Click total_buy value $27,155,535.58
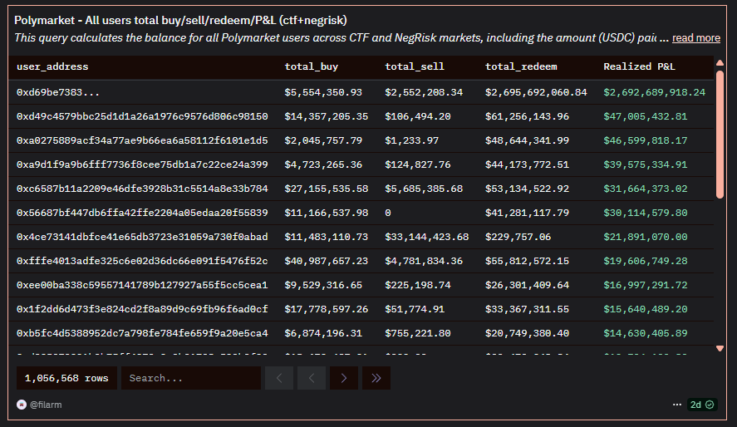The width and height of the screenshot is (737, 427). click(327, 189)
